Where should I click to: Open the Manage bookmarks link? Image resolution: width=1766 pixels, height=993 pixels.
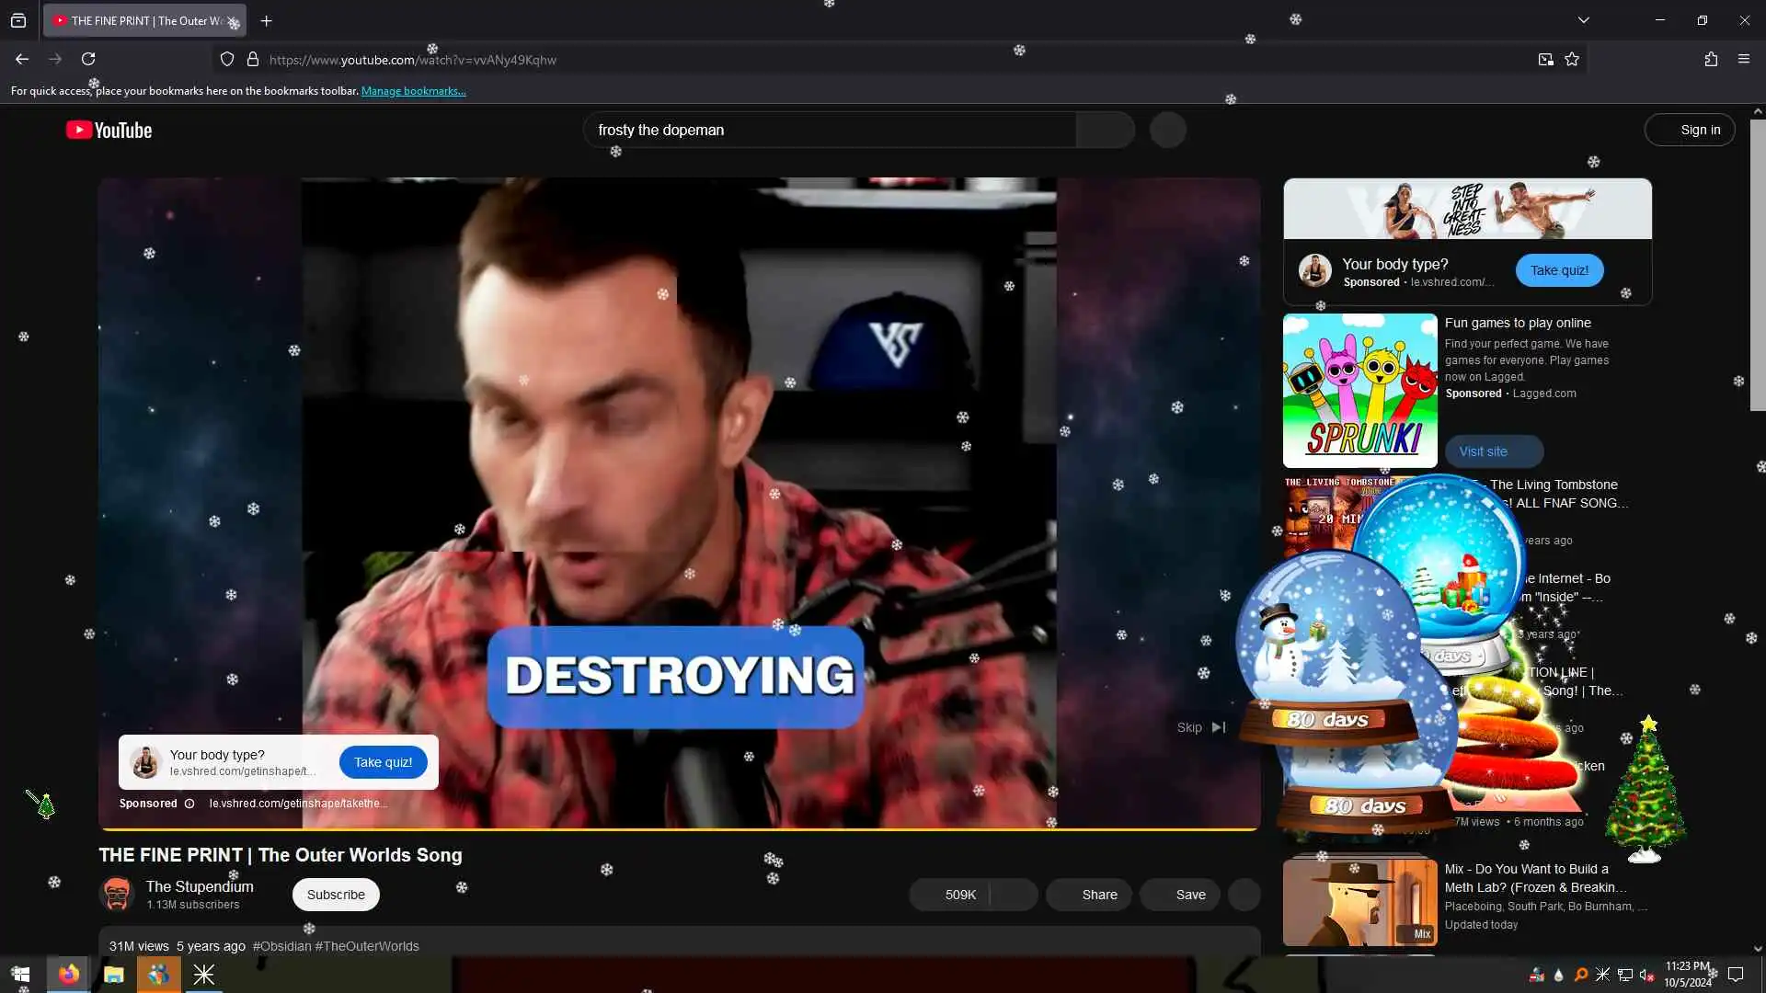pos(413,91)
